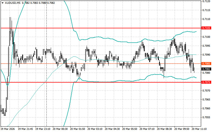Viewport: 212px width, 132px height.
Task: Click the AUDUSD,M5 chart title text
Action: tap(13, 3)
